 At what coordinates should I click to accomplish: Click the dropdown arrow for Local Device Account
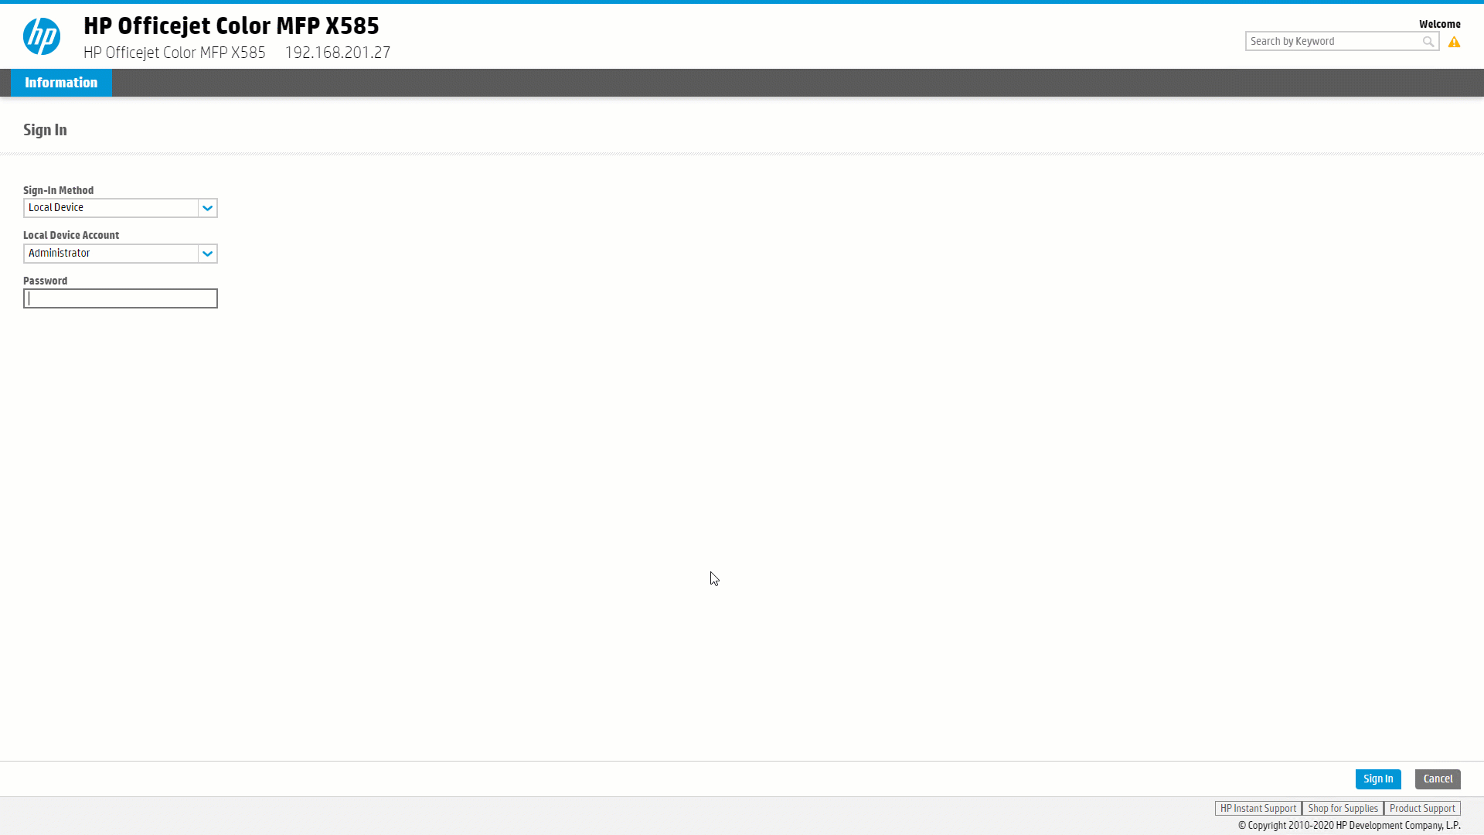[x=208, y=253]
